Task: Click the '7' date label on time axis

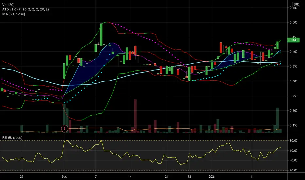Action: tap(96, 177)
